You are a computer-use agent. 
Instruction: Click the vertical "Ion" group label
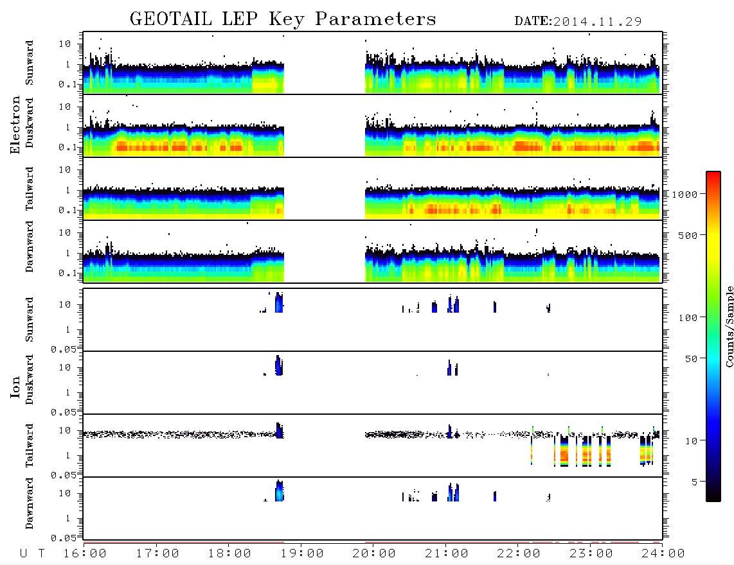tap(15, 387)
